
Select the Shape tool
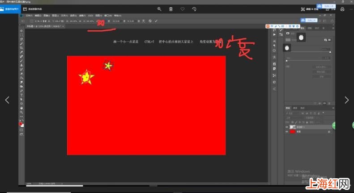(x=21, y=104)
